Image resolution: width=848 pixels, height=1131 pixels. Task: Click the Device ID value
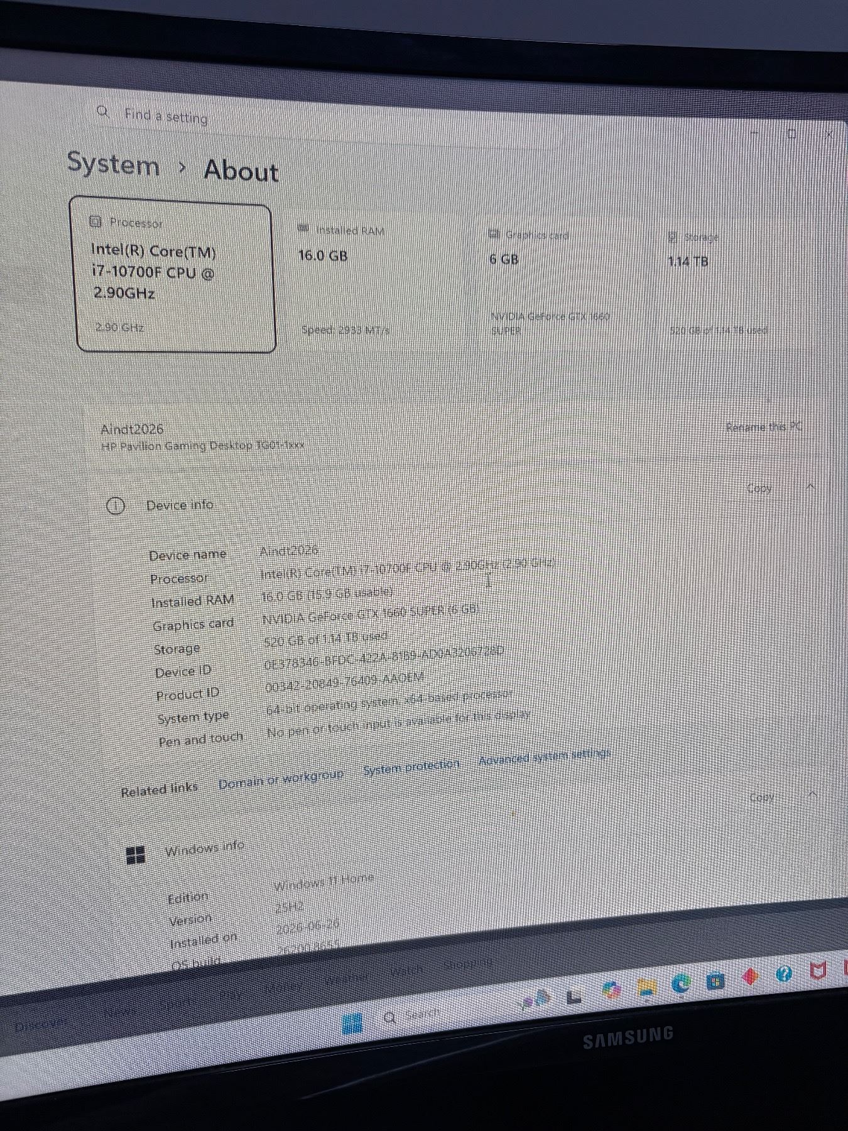point(384,658)
